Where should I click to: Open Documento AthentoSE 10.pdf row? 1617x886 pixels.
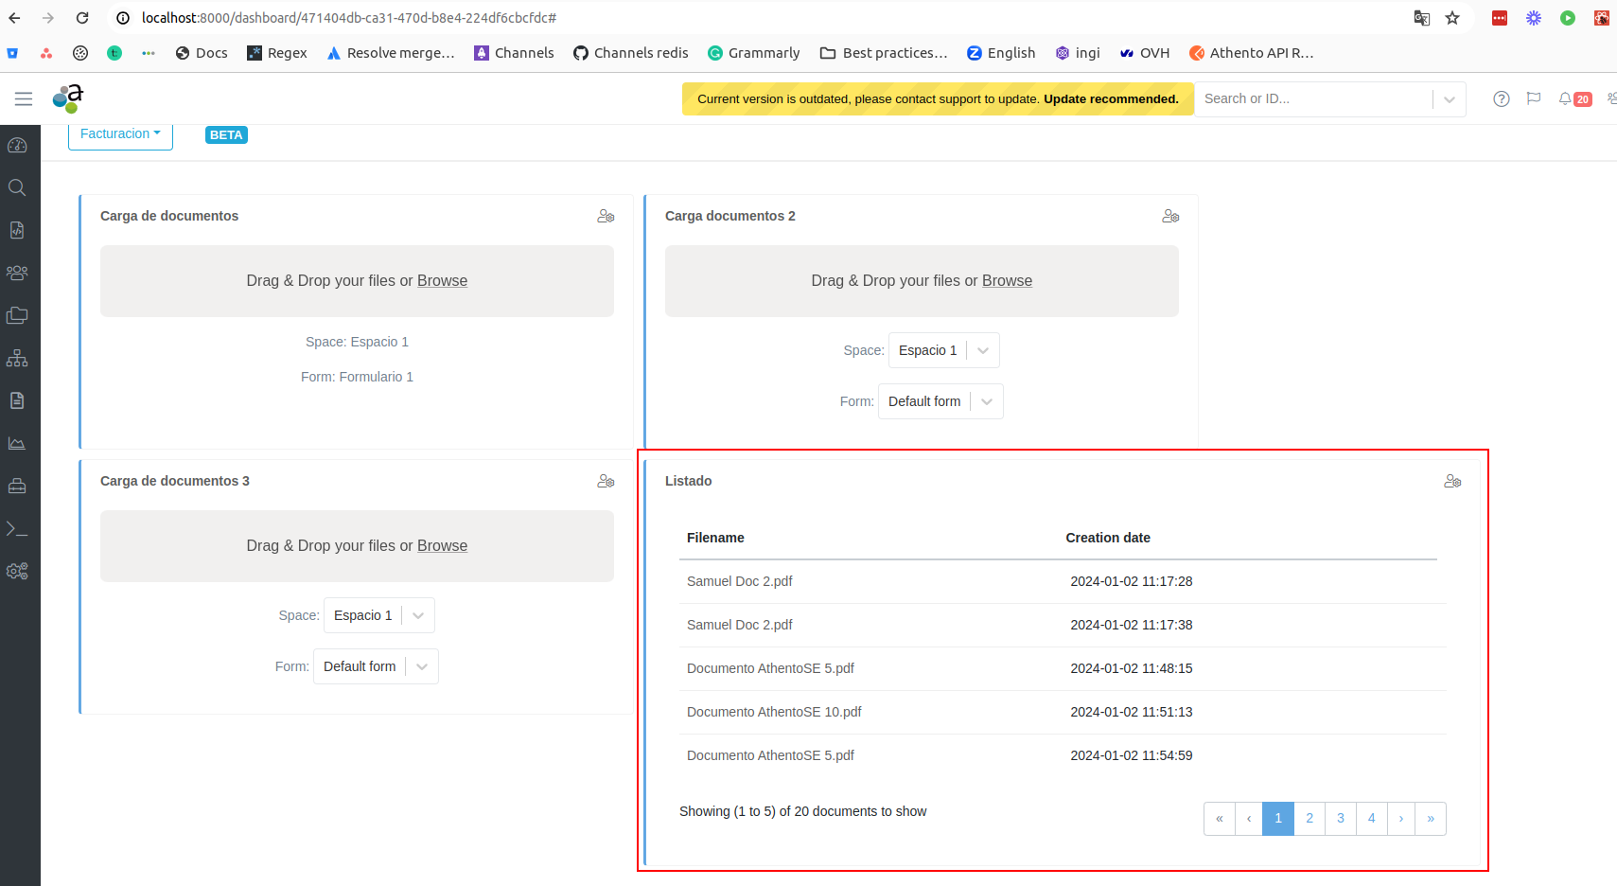(x=774, y=712)
